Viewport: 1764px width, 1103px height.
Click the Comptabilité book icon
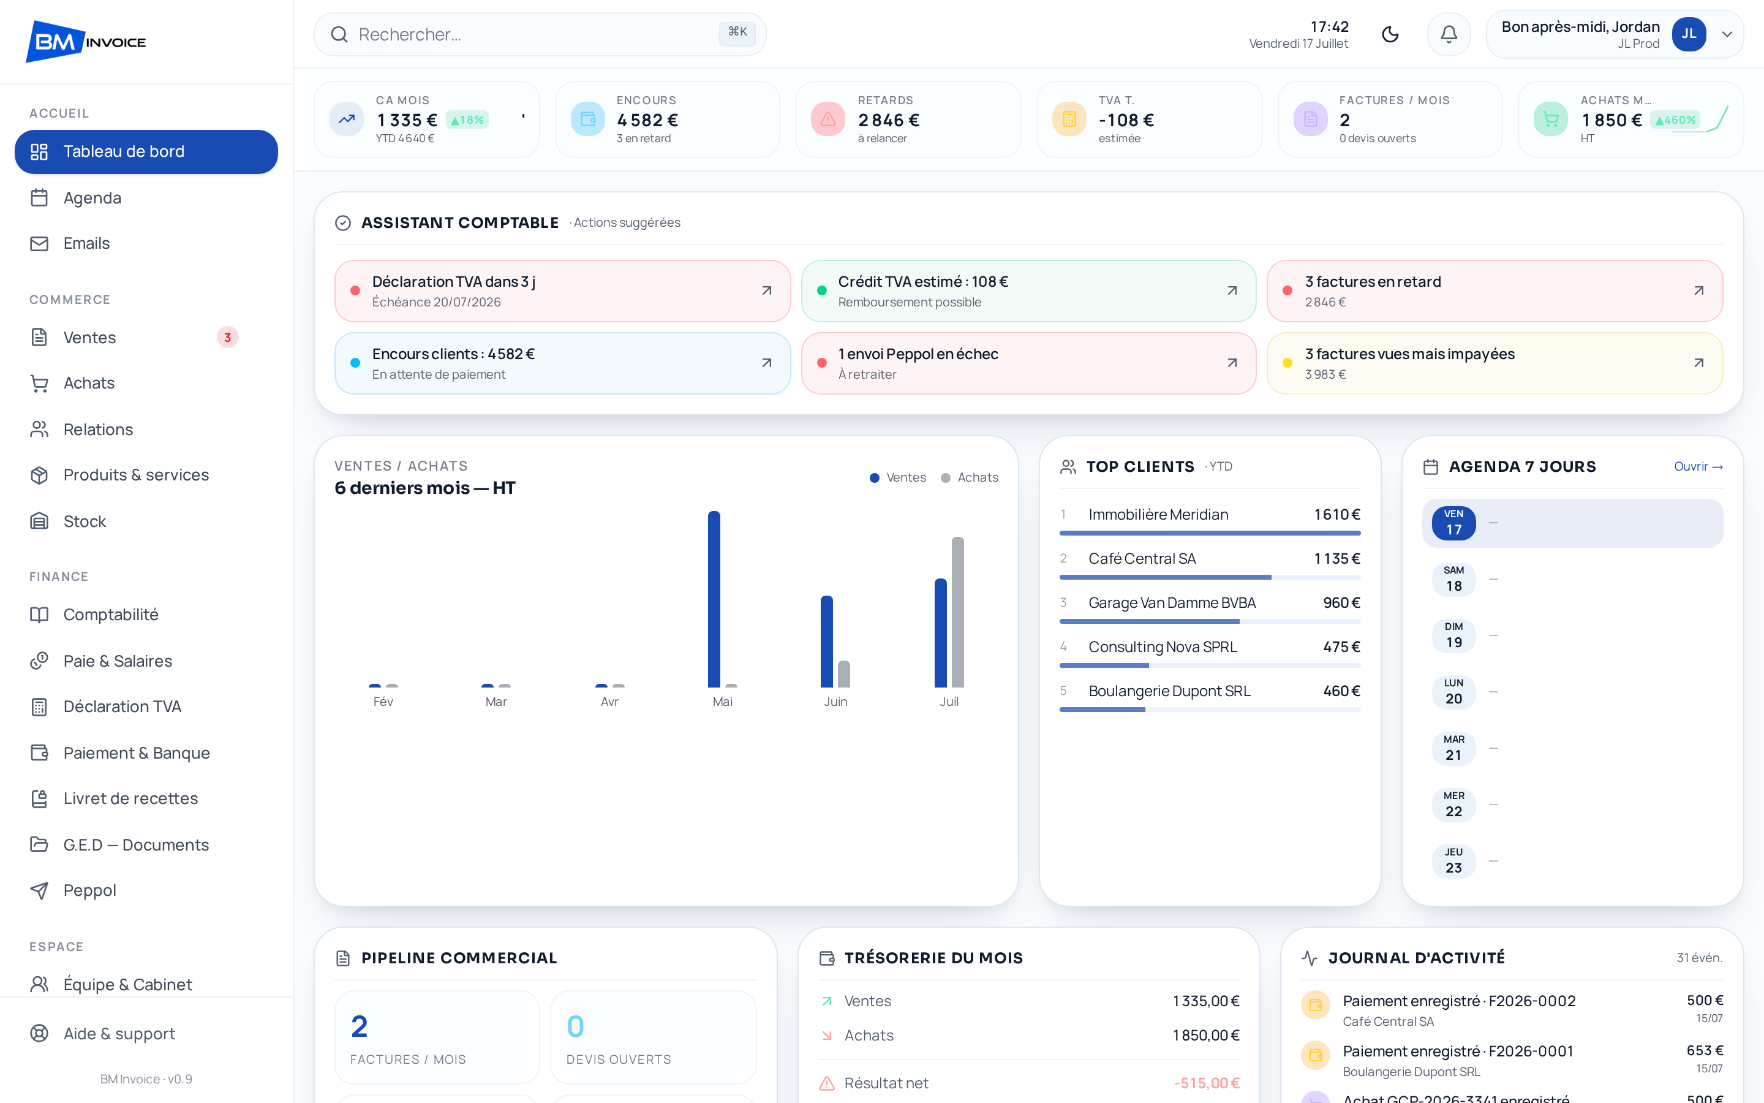click(x=39, y=614)
